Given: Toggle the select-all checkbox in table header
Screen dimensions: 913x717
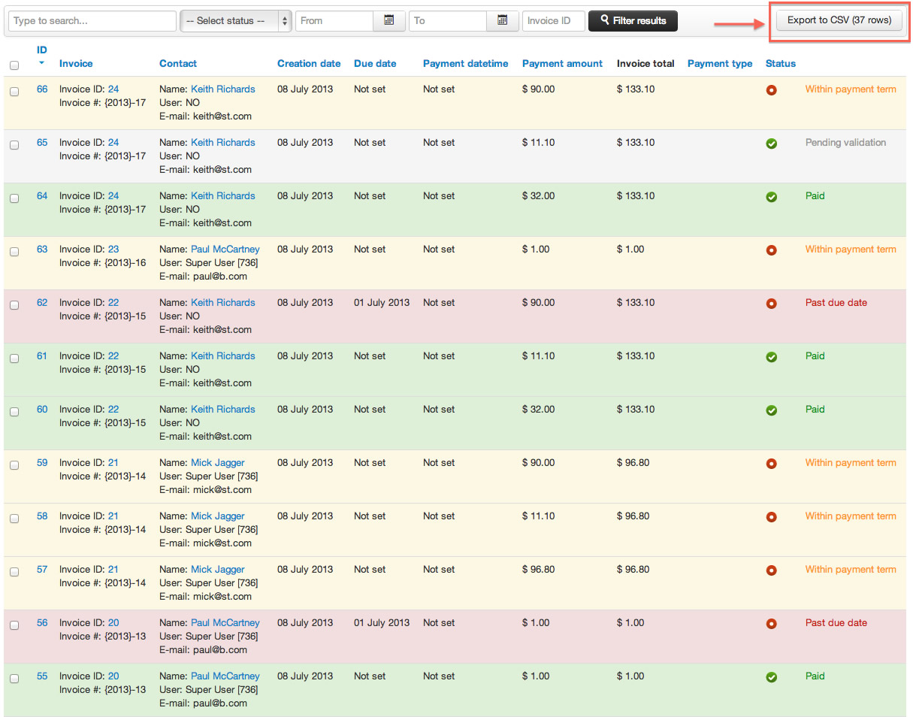Looking at the screenshot, I should pos(14,65).
